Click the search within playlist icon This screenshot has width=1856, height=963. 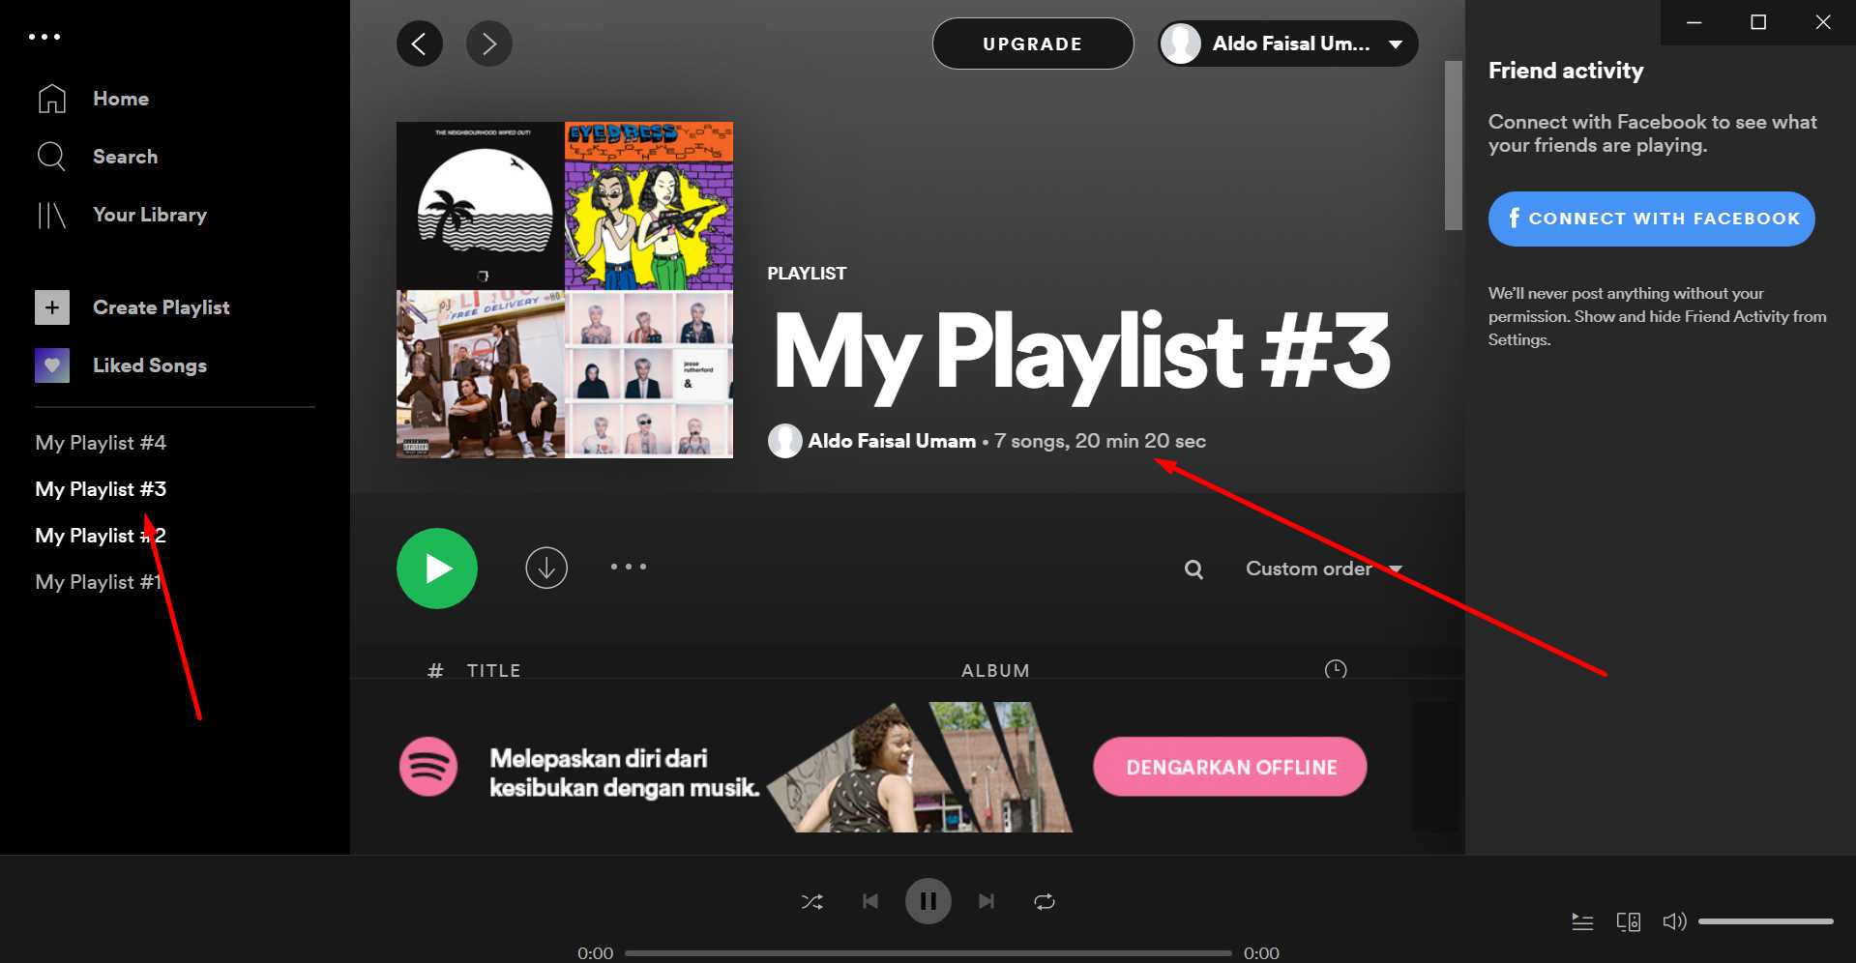pyautogui.click(x=1193, y=569)
